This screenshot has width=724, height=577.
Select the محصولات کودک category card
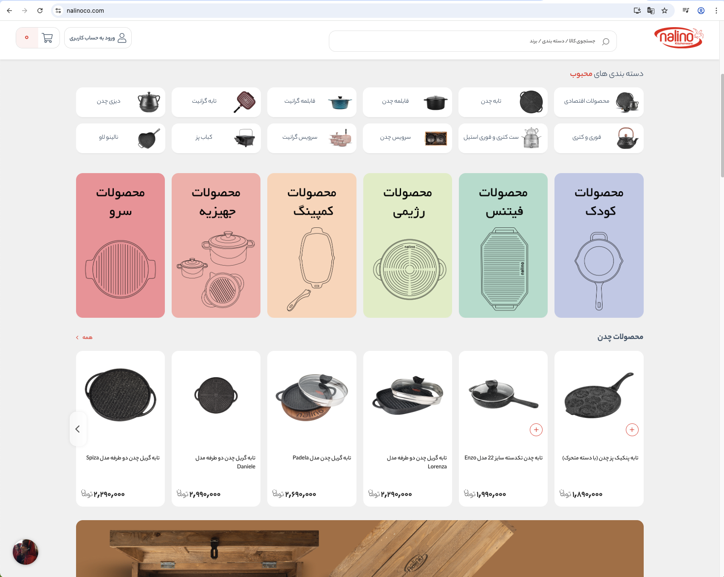pos(599,245)
